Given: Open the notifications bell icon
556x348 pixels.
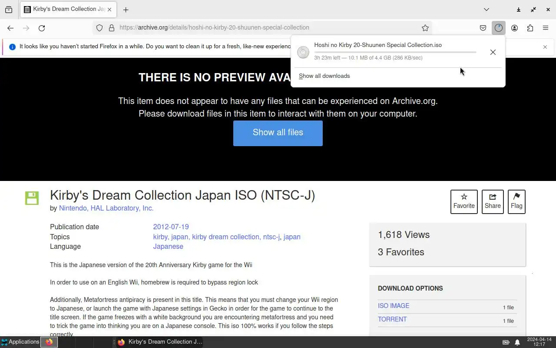Looking at the screenshot, I should click(x=517, y=342).
